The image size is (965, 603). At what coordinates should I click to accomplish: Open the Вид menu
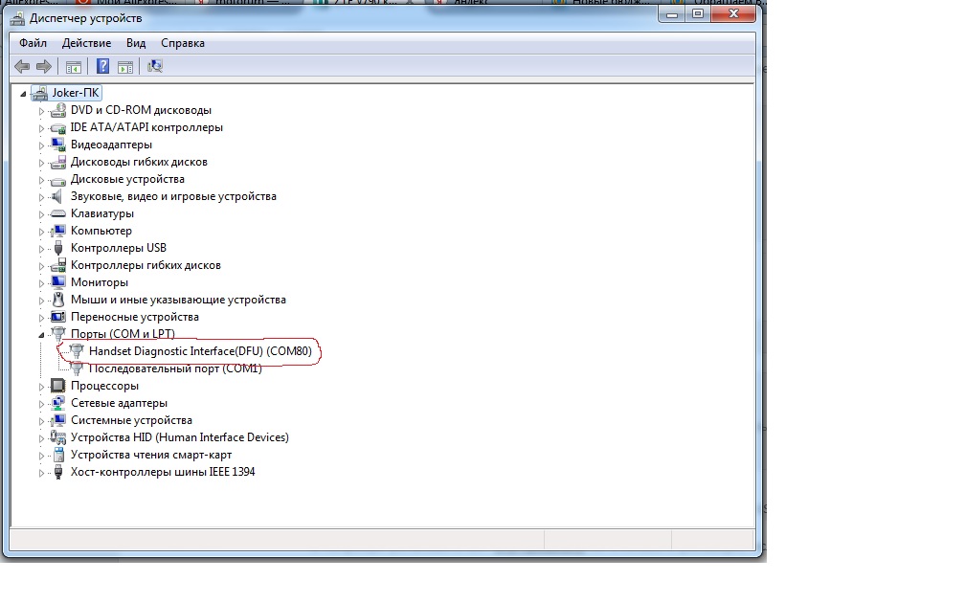[136, 43]
